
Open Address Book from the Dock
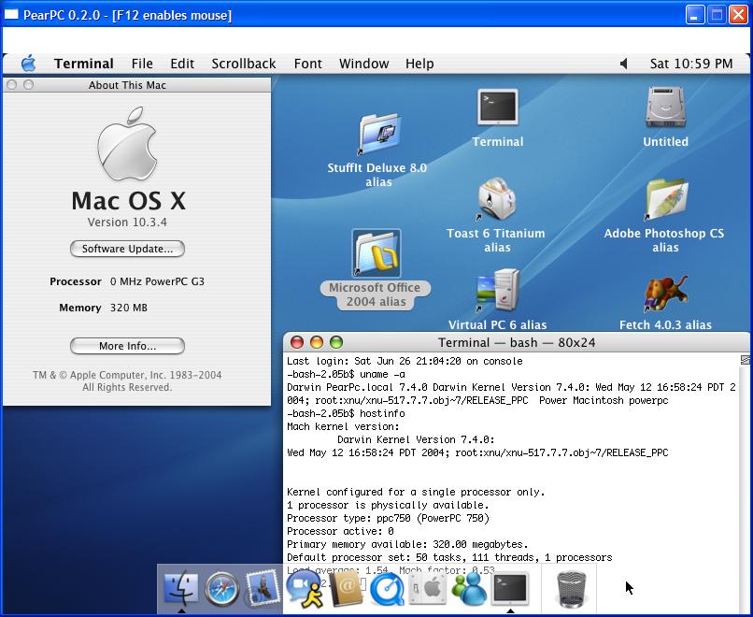pos(346,589)
